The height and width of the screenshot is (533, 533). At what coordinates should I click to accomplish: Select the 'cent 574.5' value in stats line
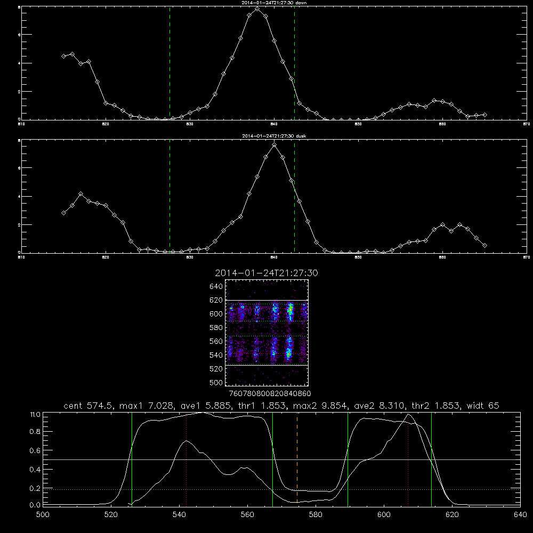point(89,406)
